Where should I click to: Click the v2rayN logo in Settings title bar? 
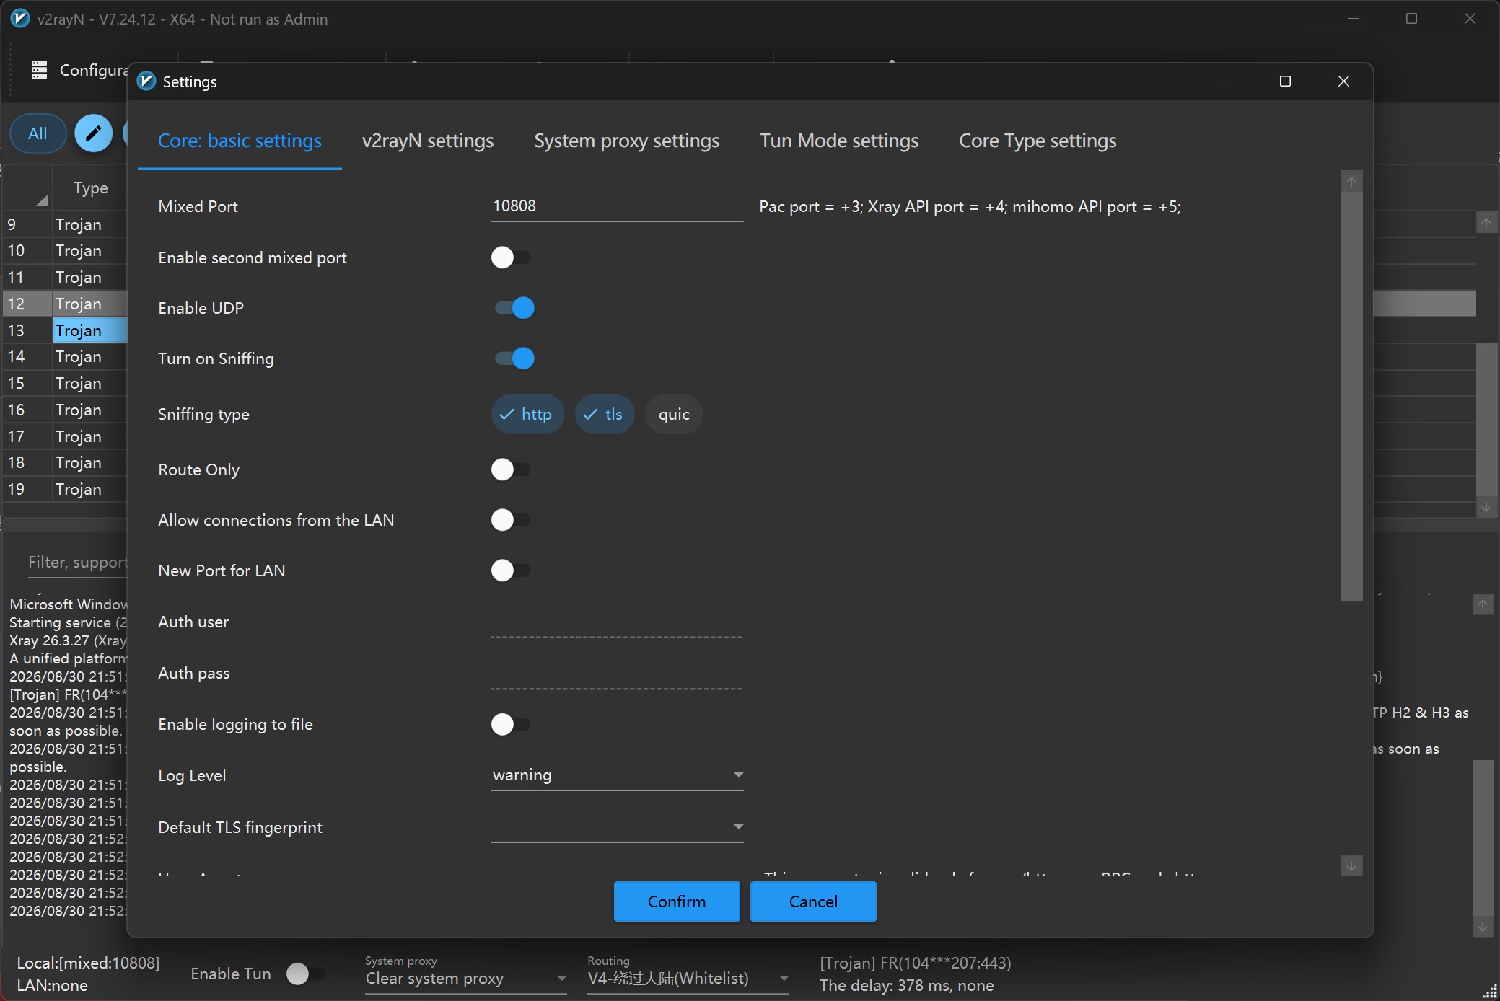coord(146,81)
